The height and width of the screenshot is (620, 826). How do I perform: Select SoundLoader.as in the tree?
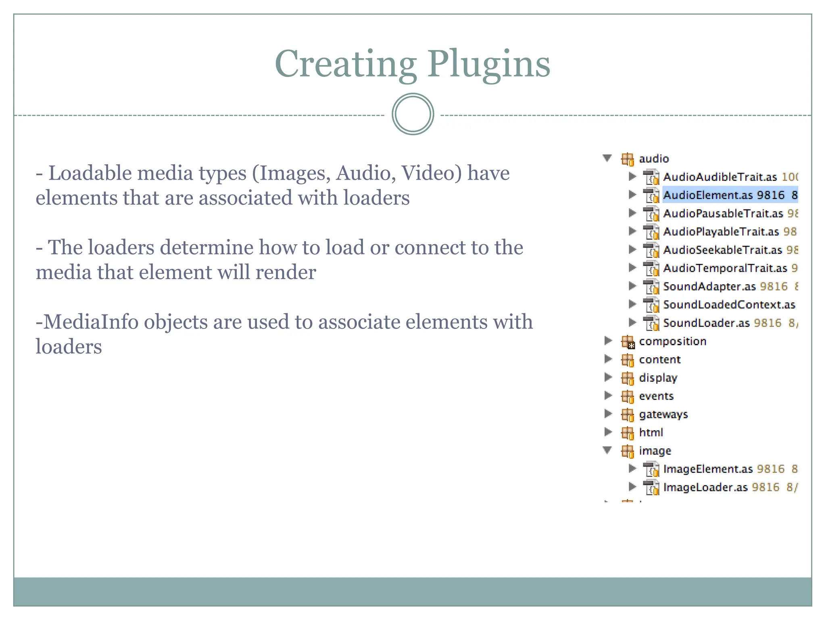(706, 323)
